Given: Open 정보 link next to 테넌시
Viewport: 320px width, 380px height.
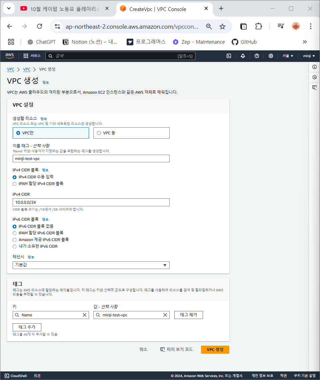Looking at the screenshot, I should click(31, 257).
